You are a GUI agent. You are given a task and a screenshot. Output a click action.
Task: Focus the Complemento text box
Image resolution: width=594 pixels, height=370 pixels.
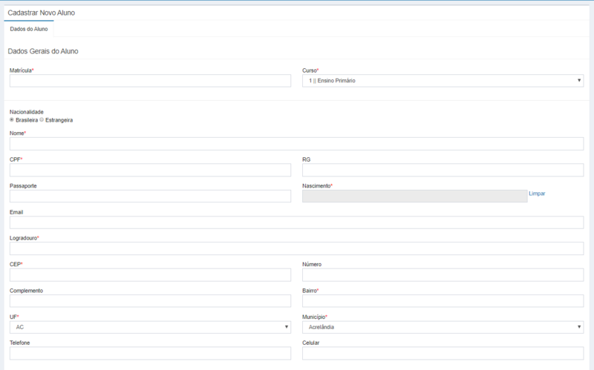point(150,300)
